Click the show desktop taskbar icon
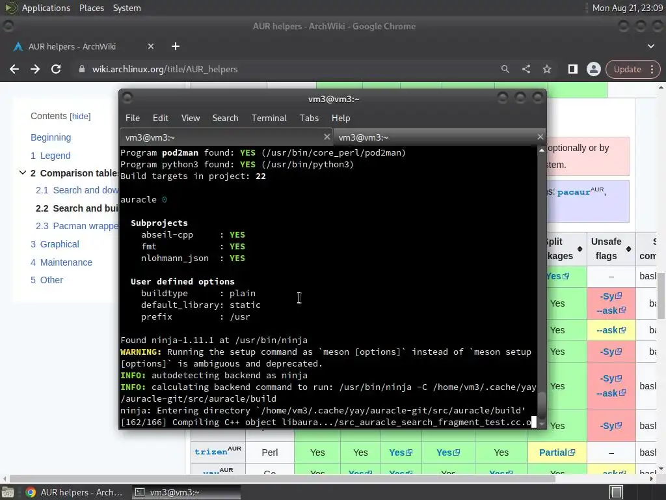The height and width of the screenshot is (500, 666). pos(8,492)
